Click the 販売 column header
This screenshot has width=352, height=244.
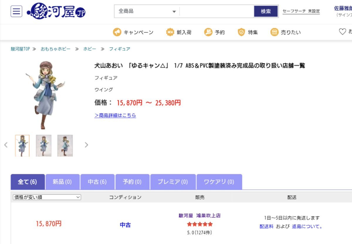click(x=200, y=197)
